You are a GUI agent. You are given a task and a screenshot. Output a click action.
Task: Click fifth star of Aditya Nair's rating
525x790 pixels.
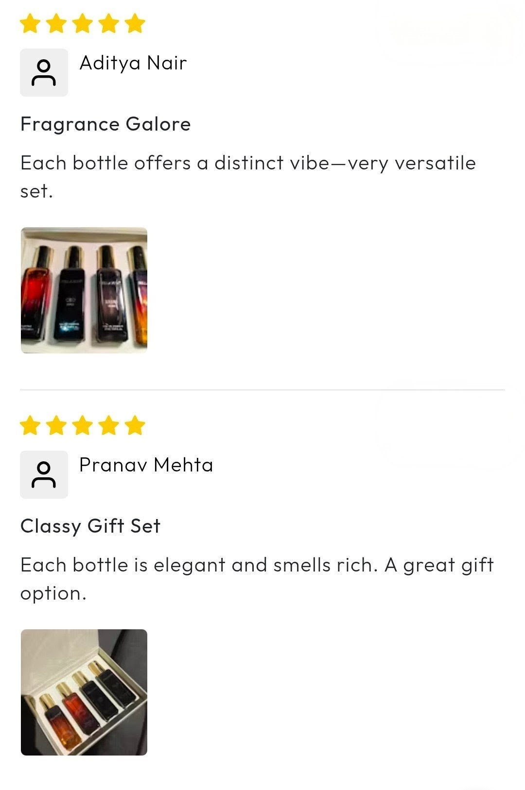(x=135, y=23)
